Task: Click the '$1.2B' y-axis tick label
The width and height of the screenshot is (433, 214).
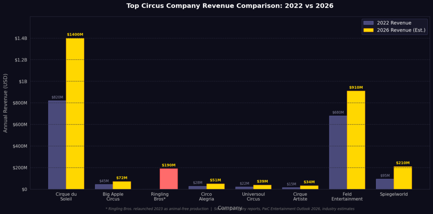Action: [x=21, y=60]
